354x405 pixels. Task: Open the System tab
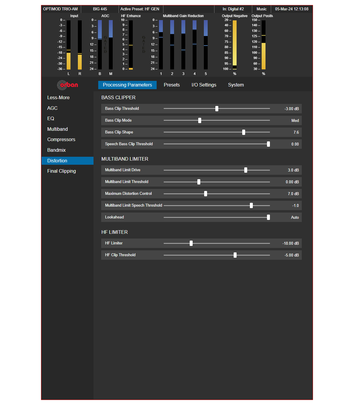point(236,85)
